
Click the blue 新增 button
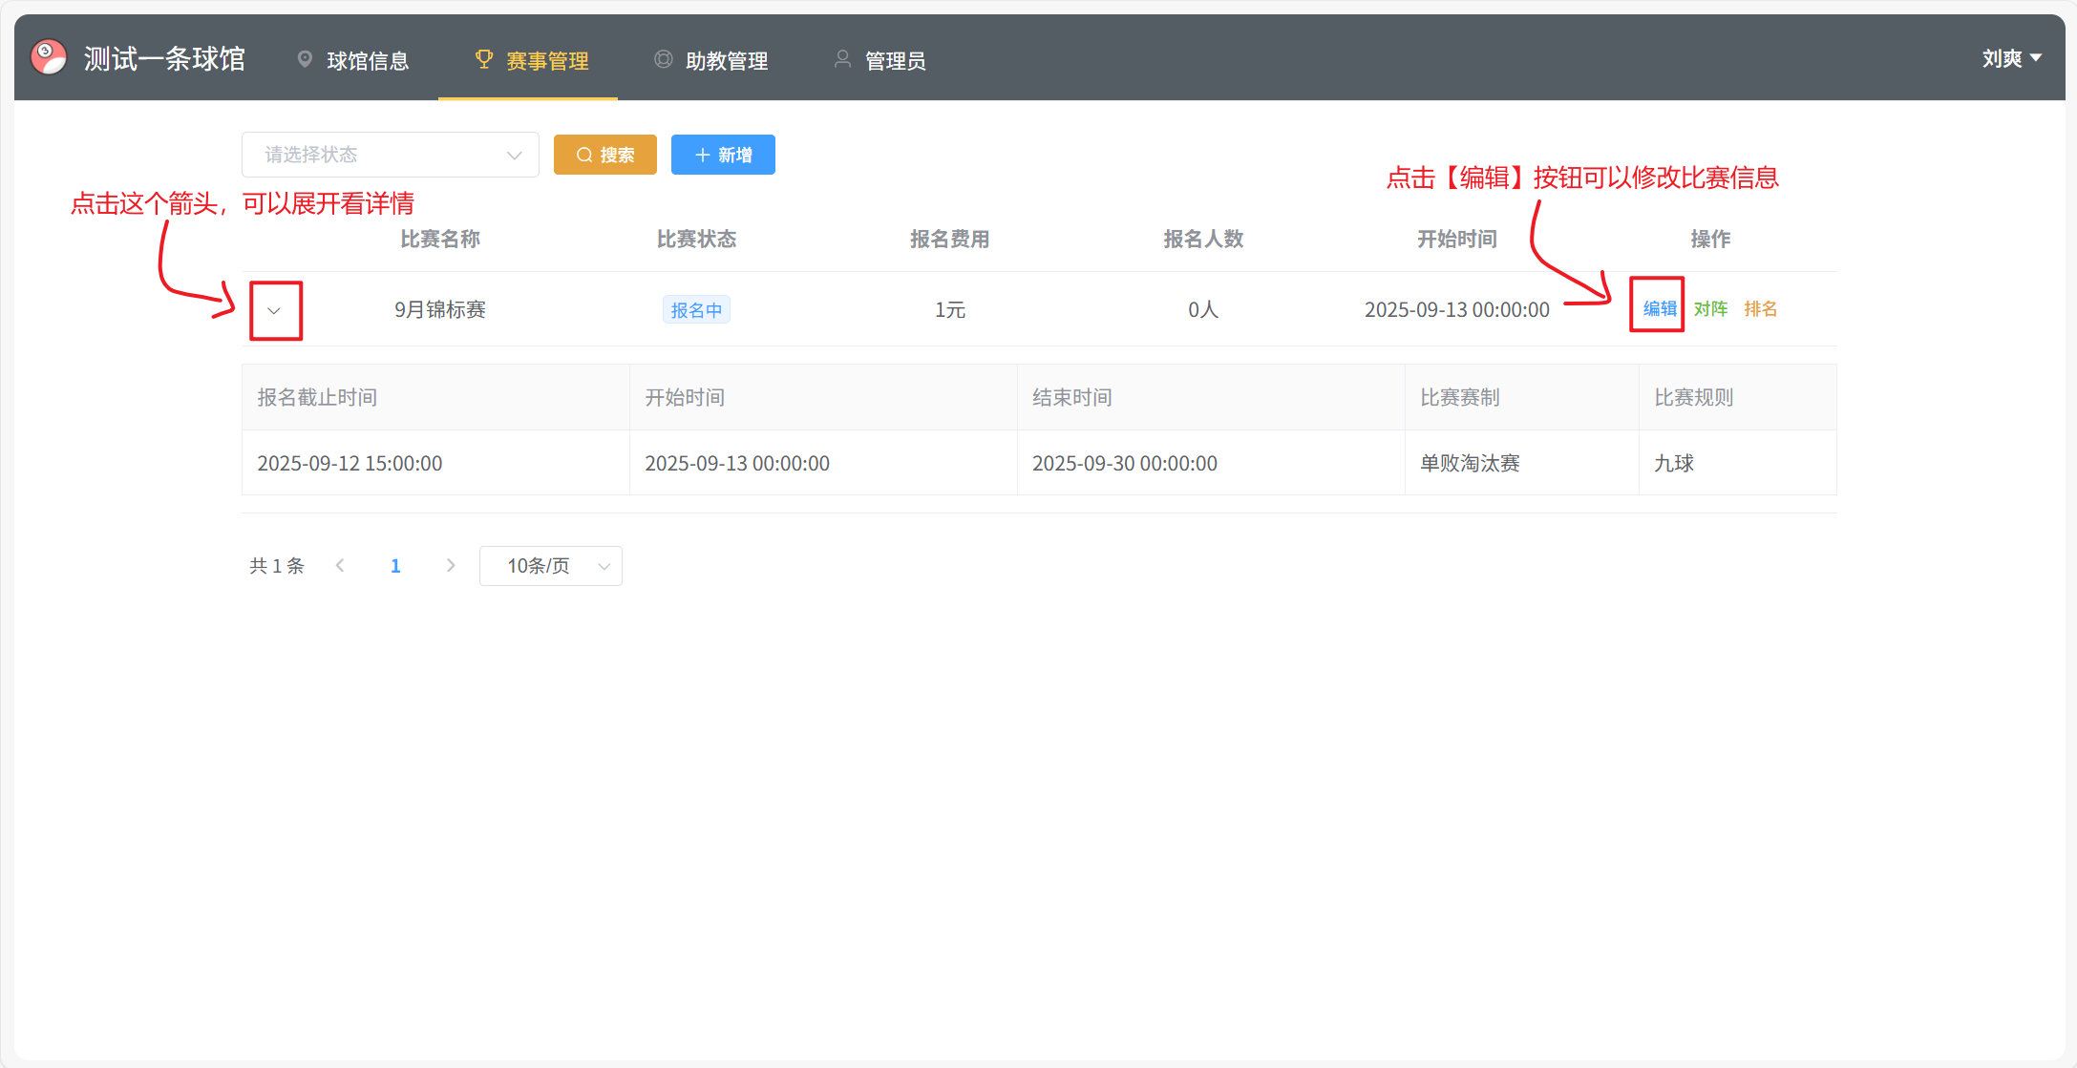723,155
